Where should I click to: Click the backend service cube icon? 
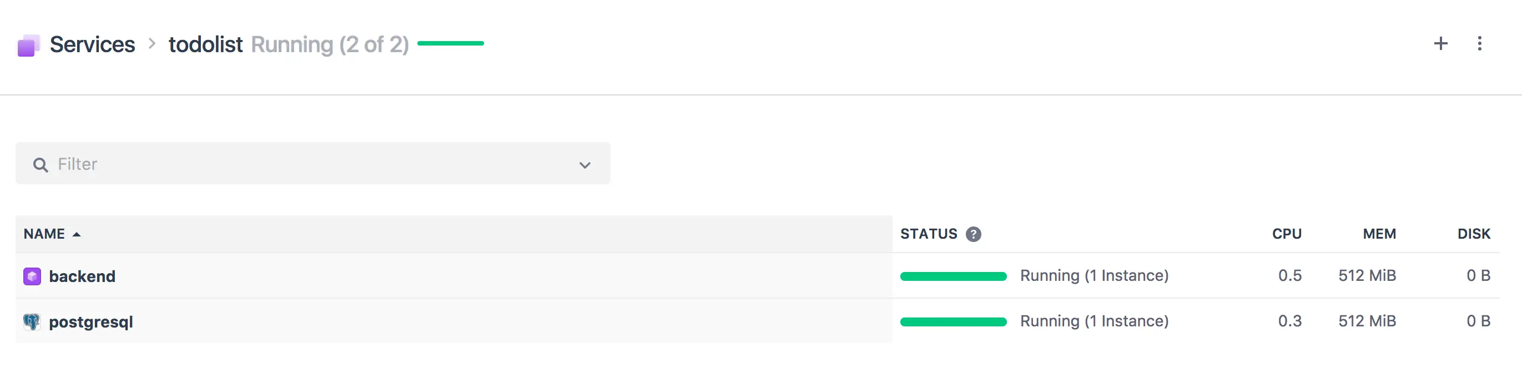32,276
